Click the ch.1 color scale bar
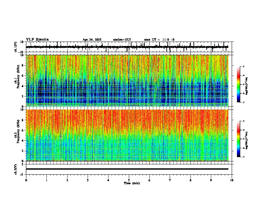The width and height of the screenshot is (261, 202). point(239,84)
